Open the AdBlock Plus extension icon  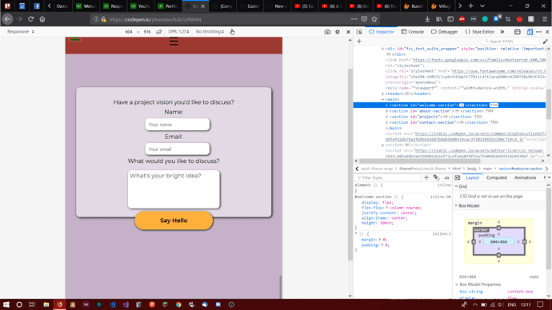(462, 19)
